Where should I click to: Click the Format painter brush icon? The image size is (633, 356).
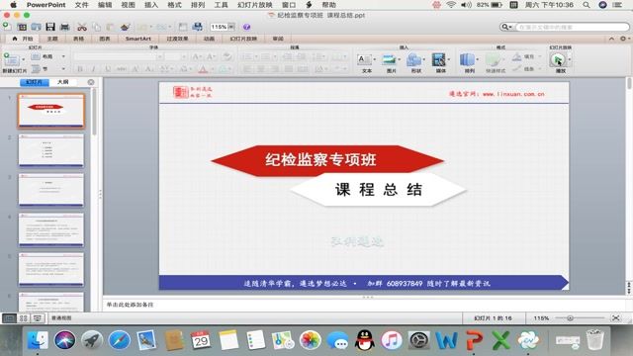[126, 27]
